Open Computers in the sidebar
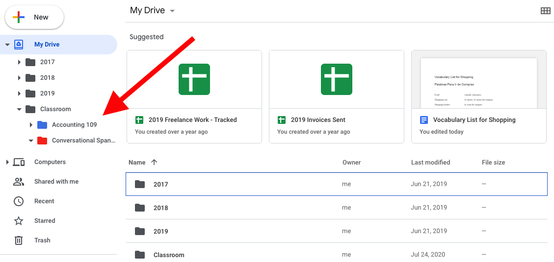The image size is (554, 262). coord(50,162)
